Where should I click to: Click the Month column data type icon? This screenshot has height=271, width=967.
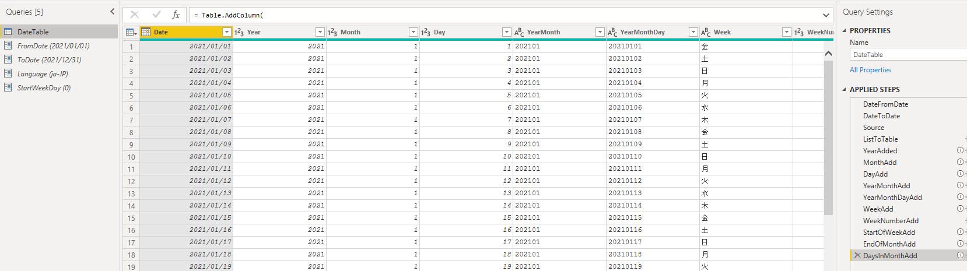point(332,32)
